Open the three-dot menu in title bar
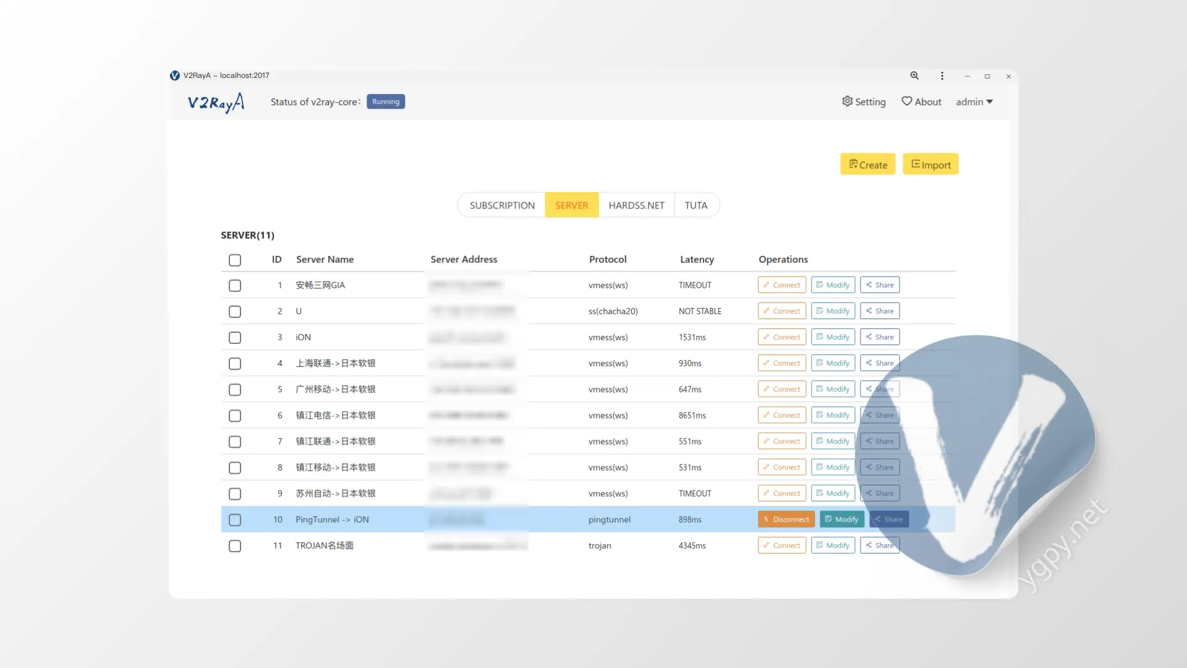The image size is (1187, 668). click(942, 75)
